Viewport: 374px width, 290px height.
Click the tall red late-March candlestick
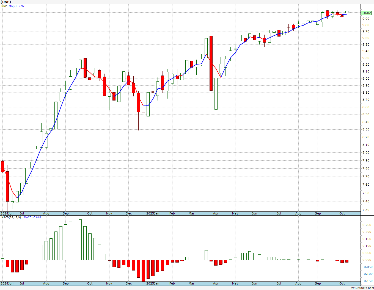point(211,63)
